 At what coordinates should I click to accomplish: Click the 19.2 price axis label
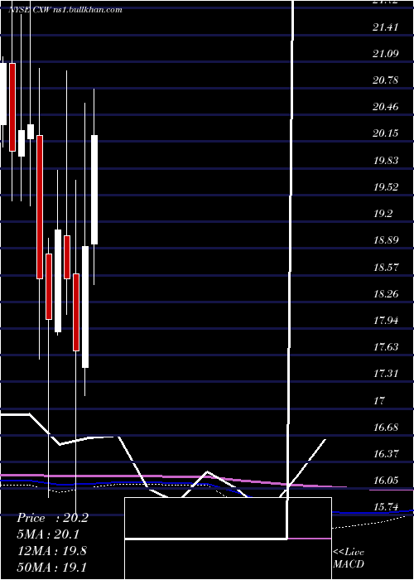click(x=383, y=214)
